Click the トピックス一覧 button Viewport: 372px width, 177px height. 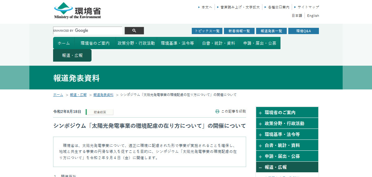207,31
